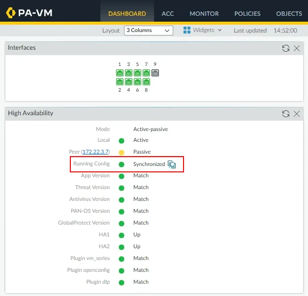The image size is (308, 296).
Task: Select interface port 8 icon
Action: click(x=146, y=82)
